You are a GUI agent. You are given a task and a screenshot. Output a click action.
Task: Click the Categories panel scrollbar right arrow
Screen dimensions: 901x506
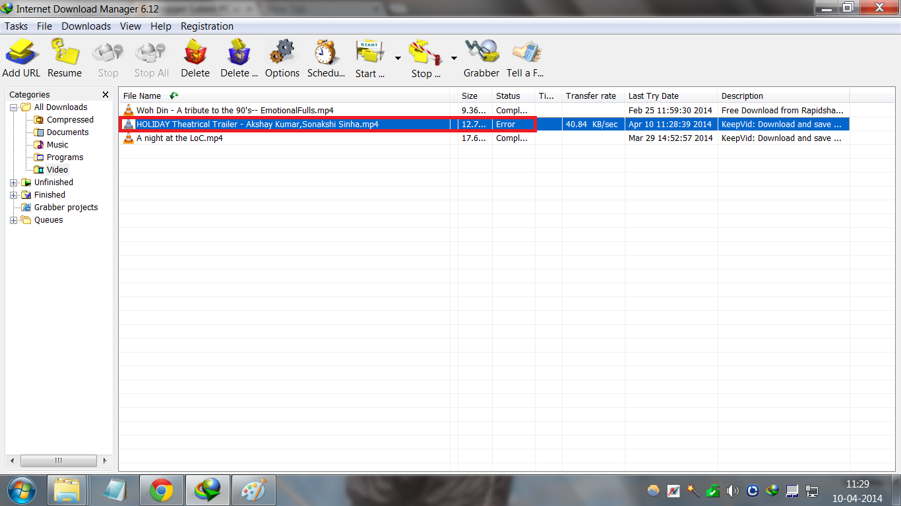click(105, 461)
